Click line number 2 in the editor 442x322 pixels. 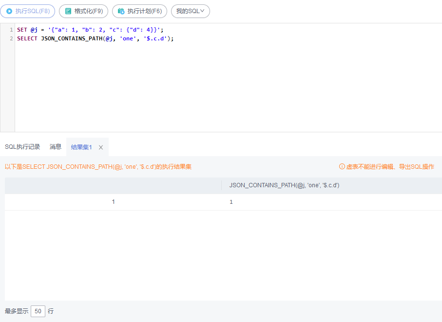click(11, 38)
